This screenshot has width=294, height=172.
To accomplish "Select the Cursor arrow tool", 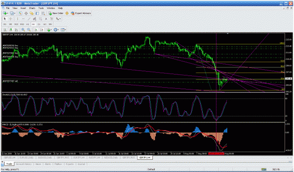I will (5, 19).
